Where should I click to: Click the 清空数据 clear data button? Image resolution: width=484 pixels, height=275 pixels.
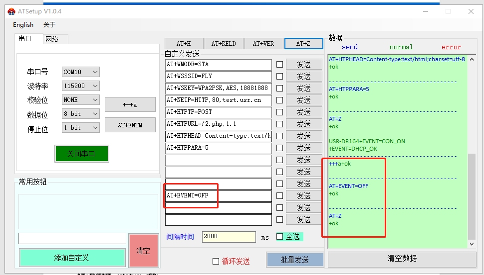[x=402, y=259]
